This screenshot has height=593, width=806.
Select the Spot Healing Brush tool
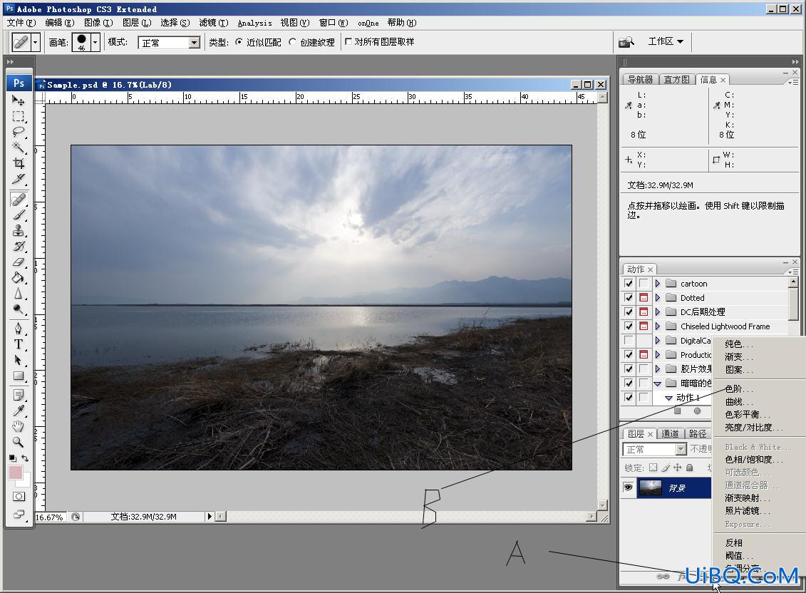(x=18, y=199)
